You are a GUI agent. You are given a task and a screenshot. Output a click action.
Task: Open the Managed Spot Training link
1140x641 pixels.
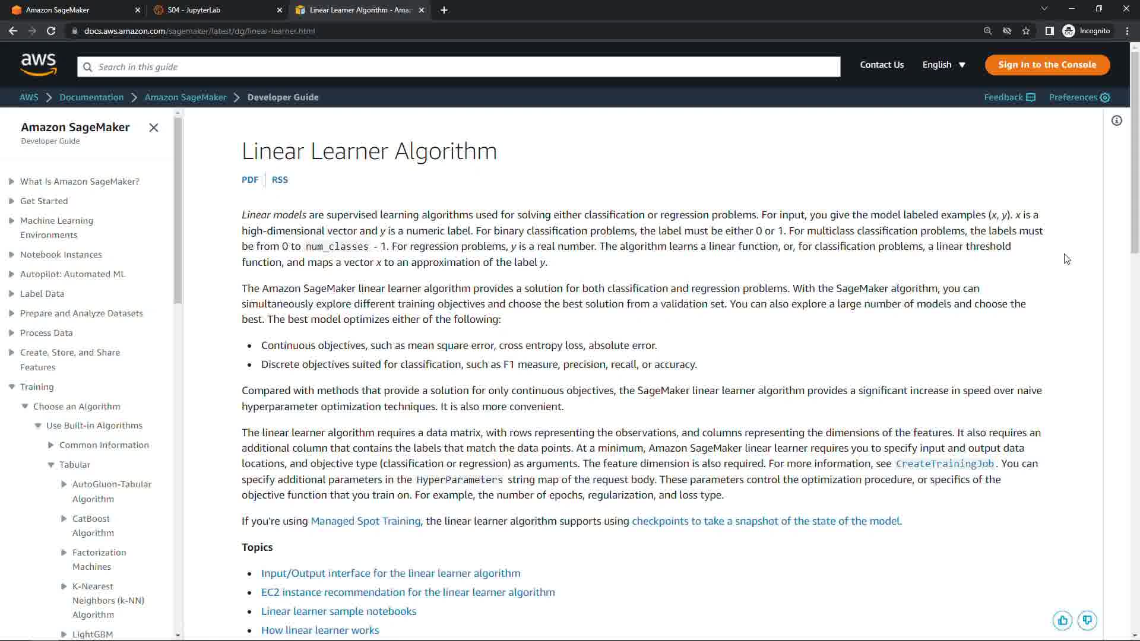365,521
